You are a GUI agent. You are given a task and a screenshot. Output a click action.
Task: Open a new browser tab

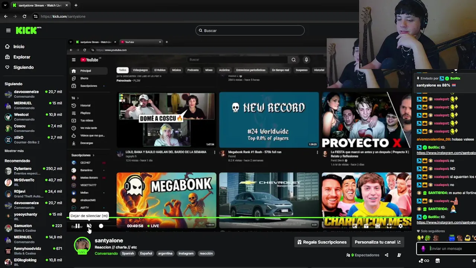pos(76,5)
